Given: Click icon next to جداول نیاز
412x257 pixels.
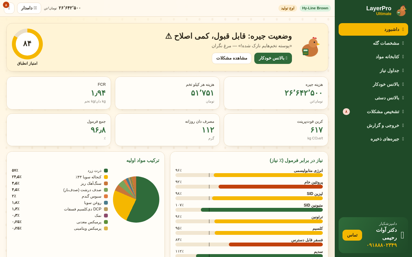Looking at the screenshot, I should click(403, 70).
